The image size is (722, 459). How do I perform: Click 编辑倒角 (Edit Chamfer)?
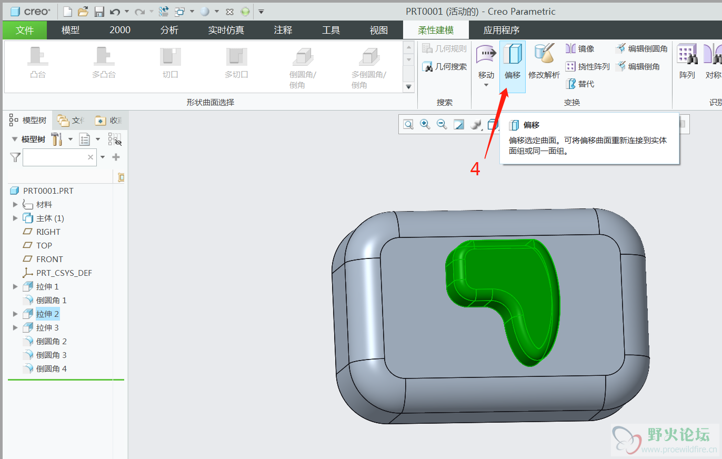(638, 66)
